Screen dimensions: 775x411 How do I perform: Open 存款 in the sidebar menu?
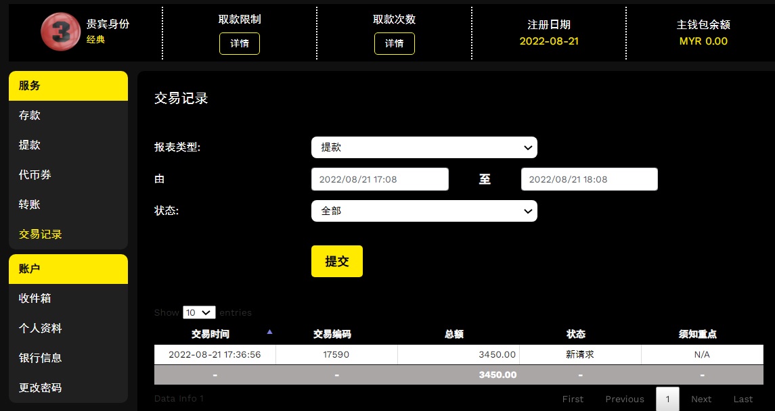(x=30, y=116)
